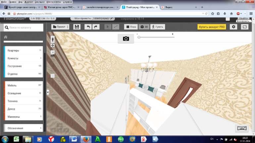Click the Купить аккаунт PRO button
This screenshot has height=143, width=255.
[x=212, y=27]
